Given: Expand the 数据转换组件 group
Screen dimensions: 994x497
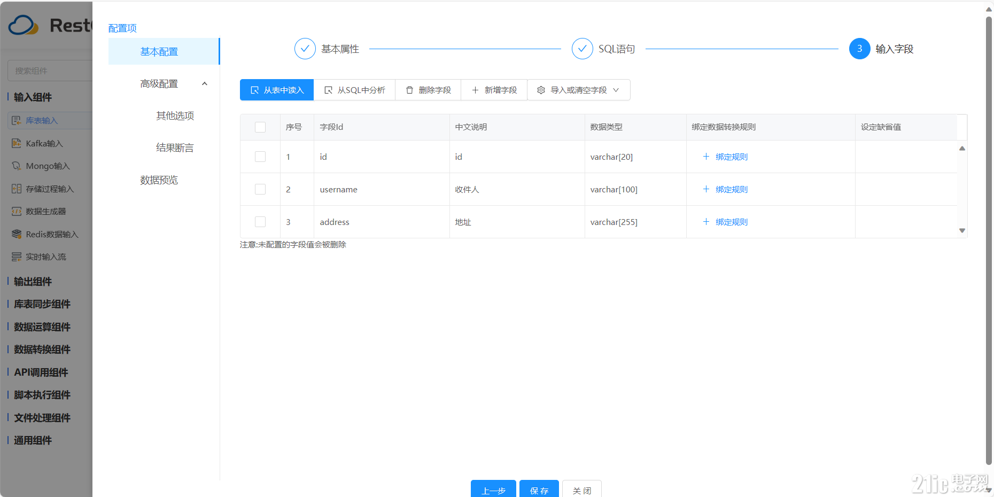Looking at the screenshot, I should [x=42, y=350].
